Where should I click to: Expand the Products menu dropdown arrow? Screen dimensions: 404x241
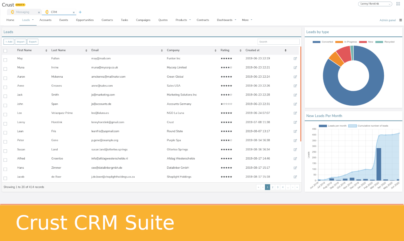pos(190,20)
